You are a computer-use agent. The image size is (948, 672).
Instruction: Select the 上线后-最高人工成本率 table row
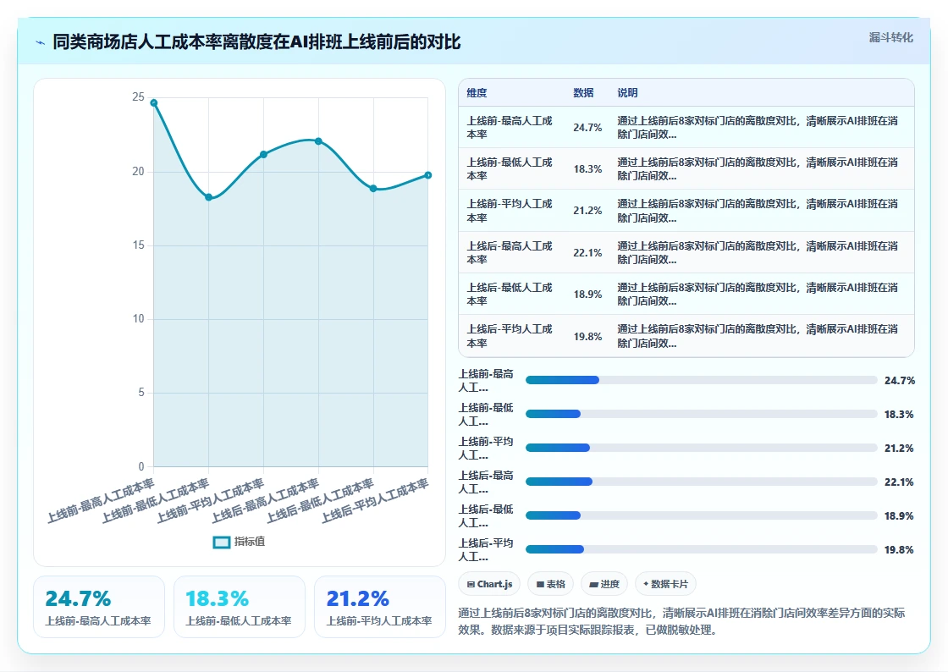pyautogui.click(x=686, y=252)
